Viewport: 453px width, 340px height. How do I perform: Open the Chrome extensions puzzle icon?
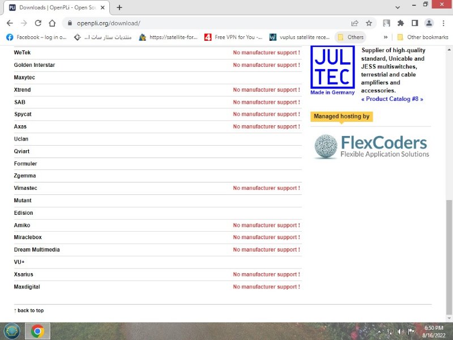pos(401,23)
